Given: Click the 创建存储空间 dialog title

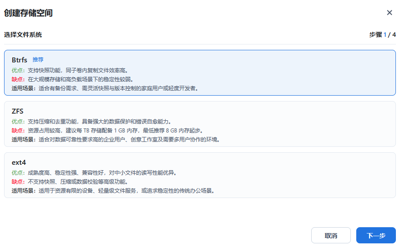Looking at the screenshot, I should click(28, 13).
